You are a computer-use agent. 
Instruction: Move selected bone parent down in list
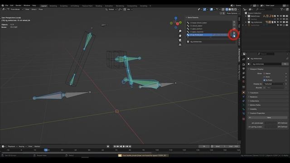click(234, 36)
